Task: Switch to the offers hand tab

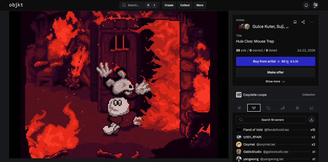Action: (x=283, y=108)
